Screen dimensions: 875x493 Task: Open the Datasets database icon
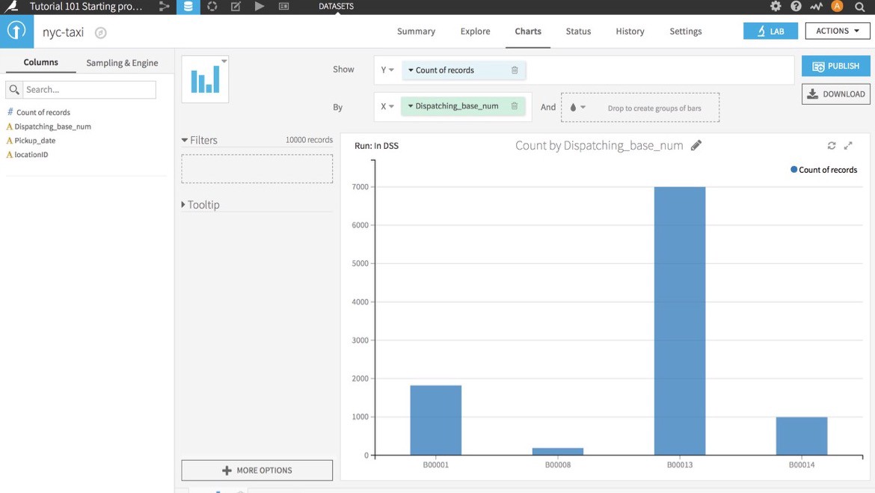pyautogui.click(x=188, y=7)
